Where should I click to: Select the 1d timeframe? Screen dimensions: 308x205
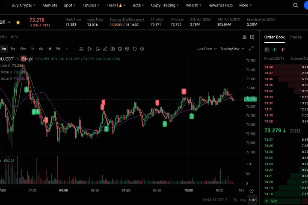[49, 49]
